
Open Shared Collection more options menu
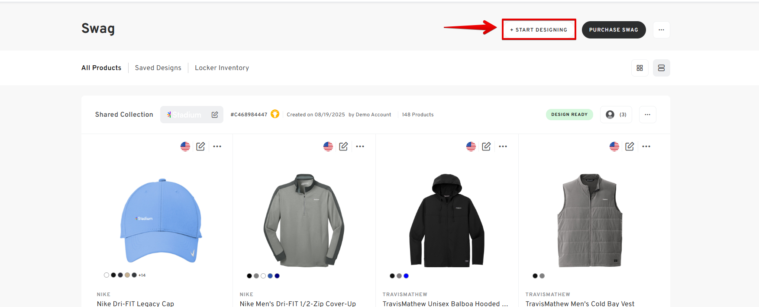pos(647,115)
